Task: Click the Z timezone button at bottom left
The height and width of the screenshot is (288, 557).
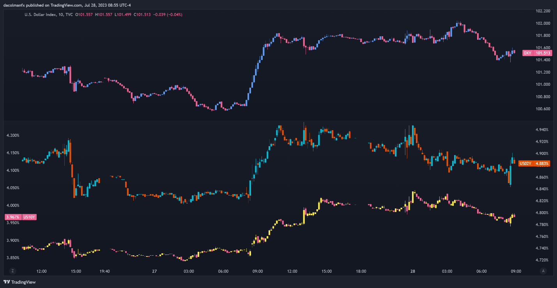Action: (13, 271)
